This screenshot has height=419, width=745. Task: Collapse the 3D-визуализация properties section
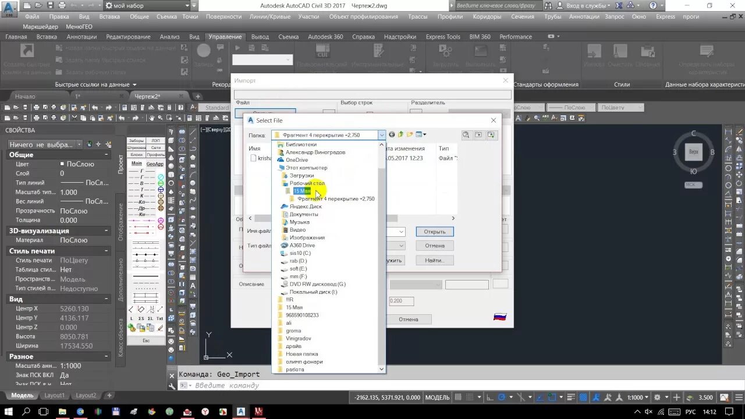click(x=107, y=231)
